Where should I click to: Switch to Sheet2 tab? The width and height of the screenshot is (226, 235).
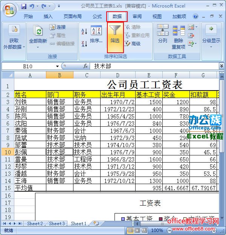coord(35,223)
